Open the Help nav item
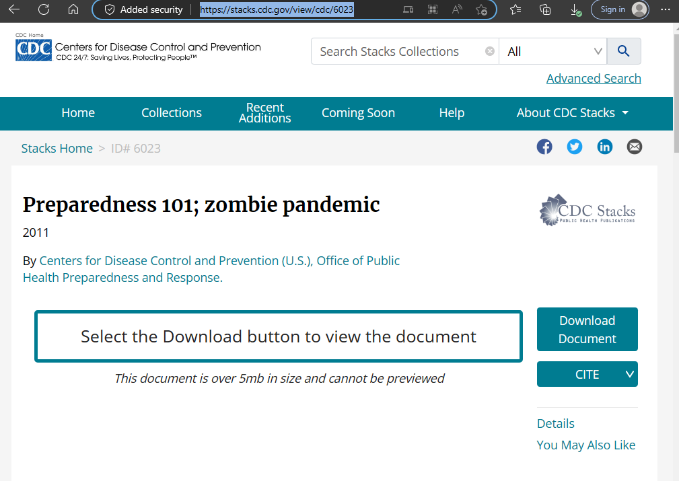 452,112
